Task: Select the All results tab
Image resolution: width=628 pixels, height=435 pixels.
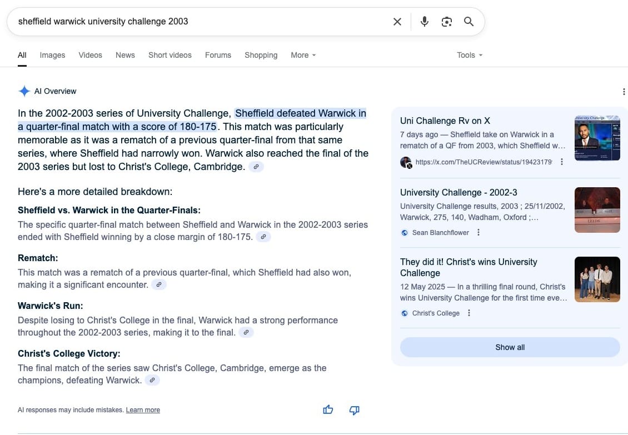Action: (22, 55)
